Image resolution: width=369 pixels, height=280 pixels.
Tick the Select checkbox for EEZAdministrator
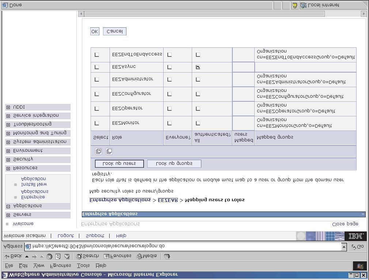click(97, 79)
